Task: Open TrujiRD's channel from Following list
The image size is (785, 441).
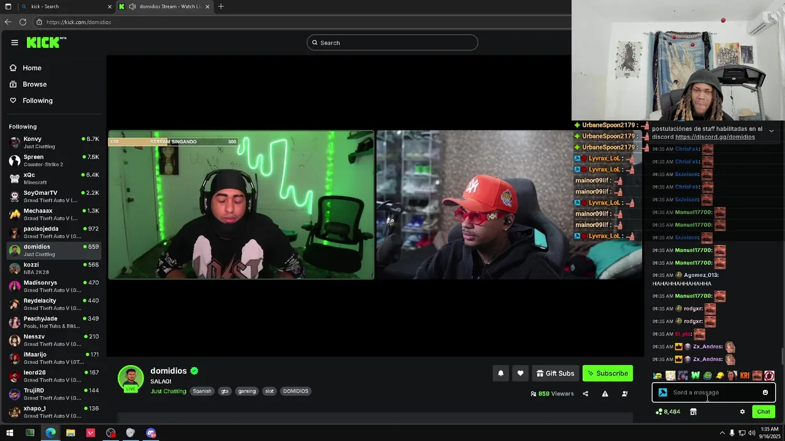Action: (x=53, y=394)
